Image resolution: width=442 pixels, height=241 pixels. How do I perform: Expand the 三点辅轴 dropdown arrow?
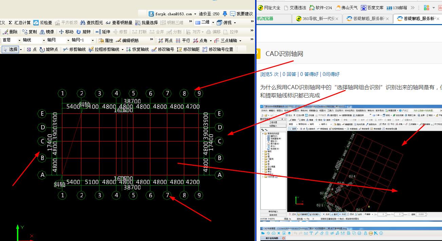[x=240, y=41]
